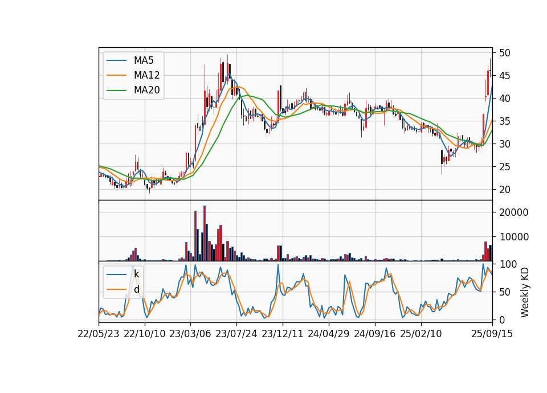Click the price axis value 25

504,167
